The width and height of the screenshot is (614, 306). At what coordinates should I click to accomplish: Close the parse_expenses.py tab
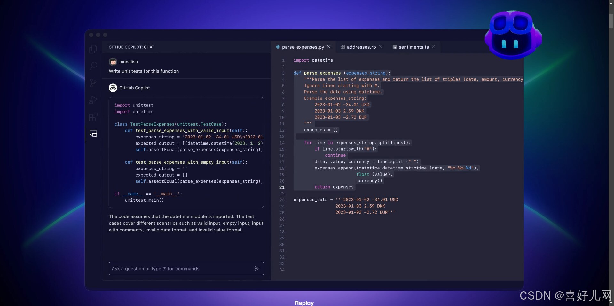pyautogui.click(x=328, y=47)
